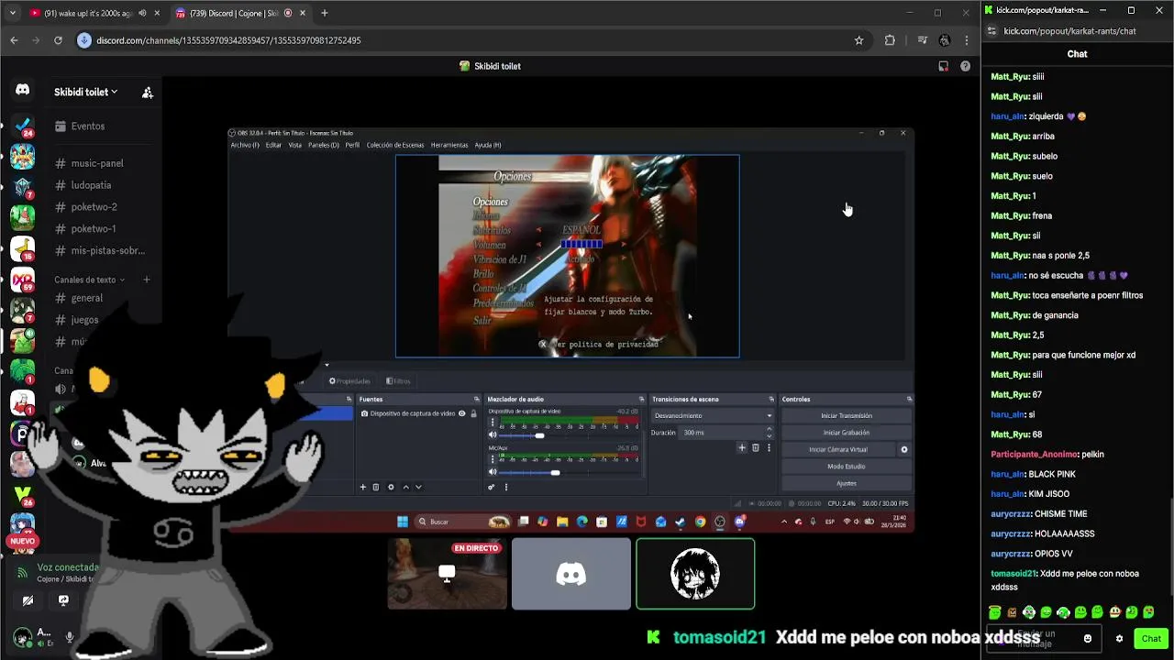Open options menu for Dispositivo de captura audio channel
This screenshot has height=660, width=1174.
tap(493, 423)
